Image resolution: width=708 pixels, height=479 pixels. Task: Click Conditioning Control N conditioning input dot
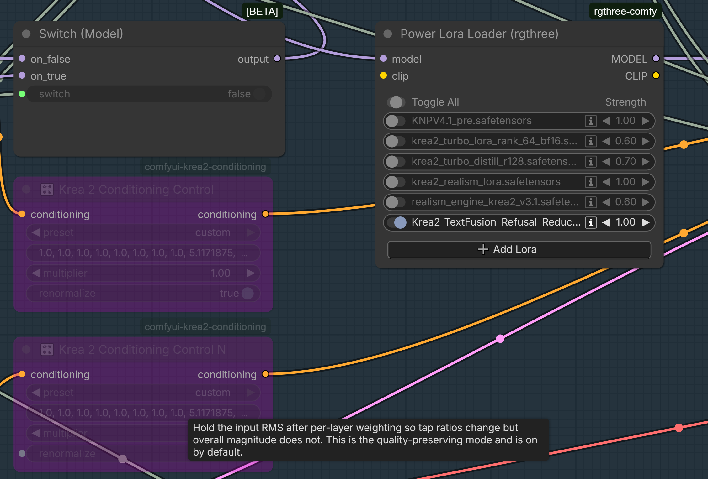click(x=22, y=374)
